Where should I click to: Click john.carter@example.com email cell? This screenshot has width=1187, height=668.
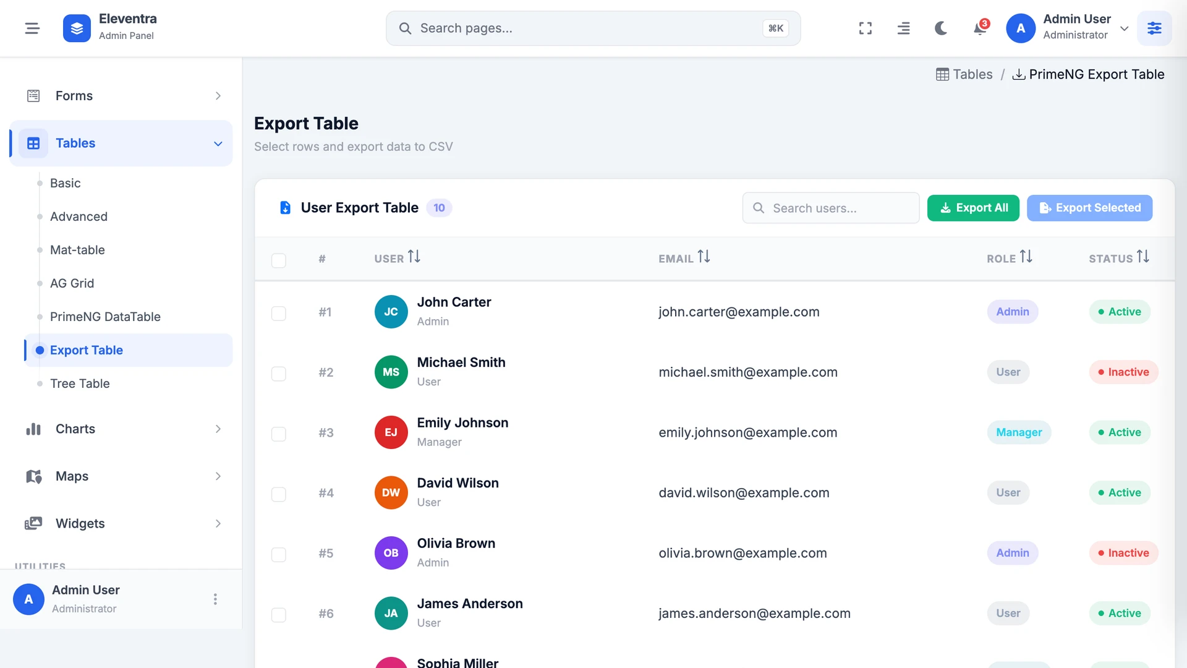click(x=739, y=312)
